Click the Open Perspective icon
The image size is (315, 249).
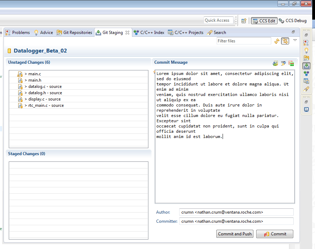pyautogui.click(x=244, y=21)
